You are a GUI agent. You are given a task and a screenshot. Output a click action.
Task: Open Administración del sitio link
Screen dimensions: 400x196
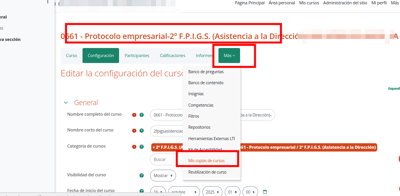[x=345, y=3]
